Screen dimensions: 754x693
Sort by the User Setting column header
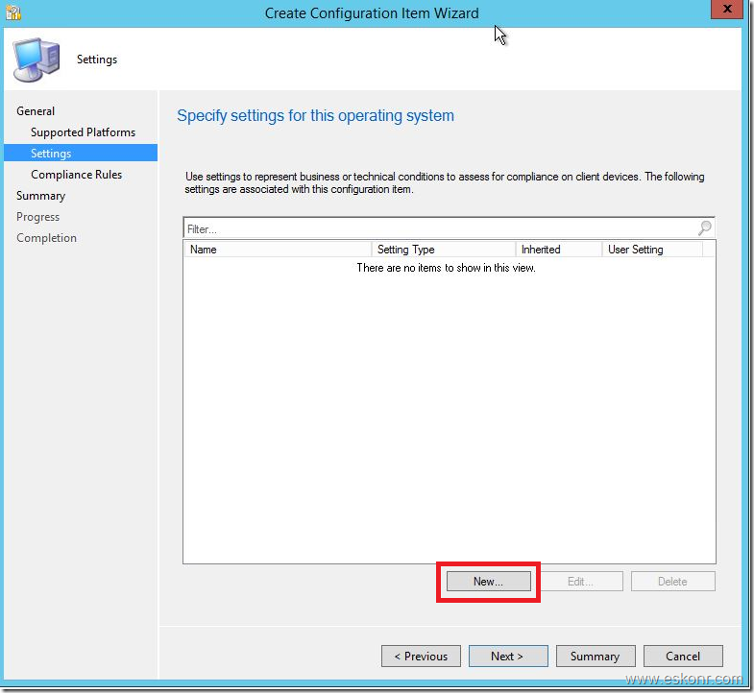point(652,250)
